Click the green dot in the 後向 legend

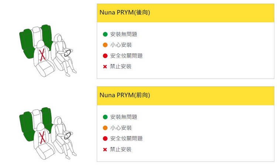tap(105, 34)
